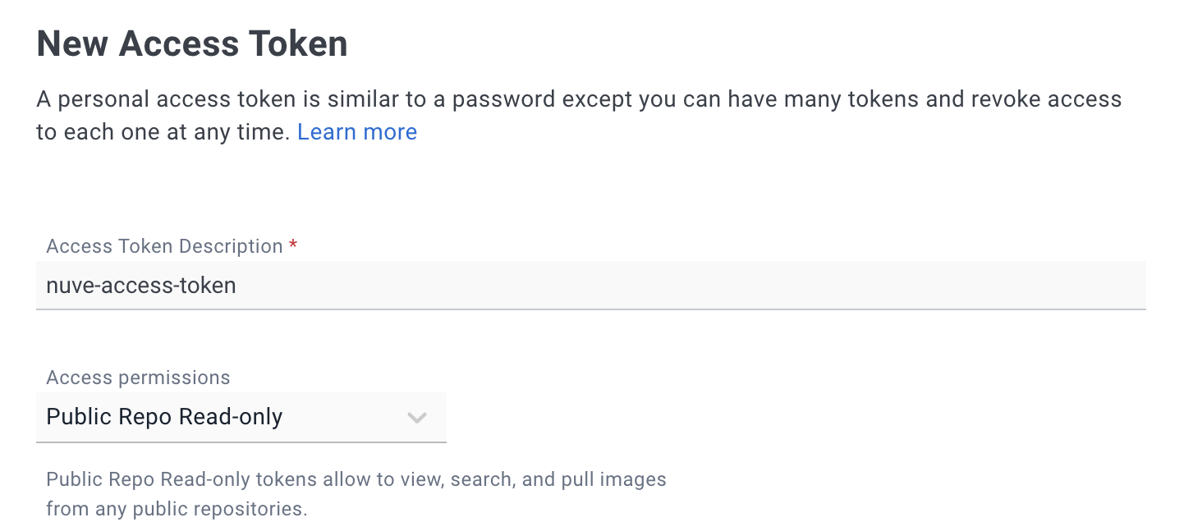Image resolution: width=1184 pixels, height=522 pixels.
Task: Click the chevron arrow in permissions dropdown
Action: [x=417, y=418]
